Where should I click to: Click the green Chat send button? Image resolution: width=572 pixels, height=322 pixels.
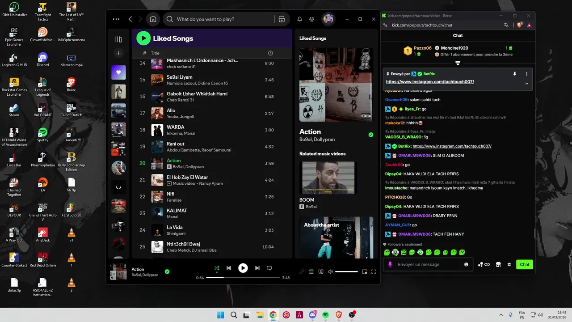pos(525,264)
